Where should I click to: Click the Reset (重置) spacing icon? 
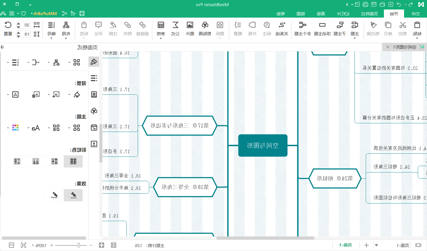8,25
